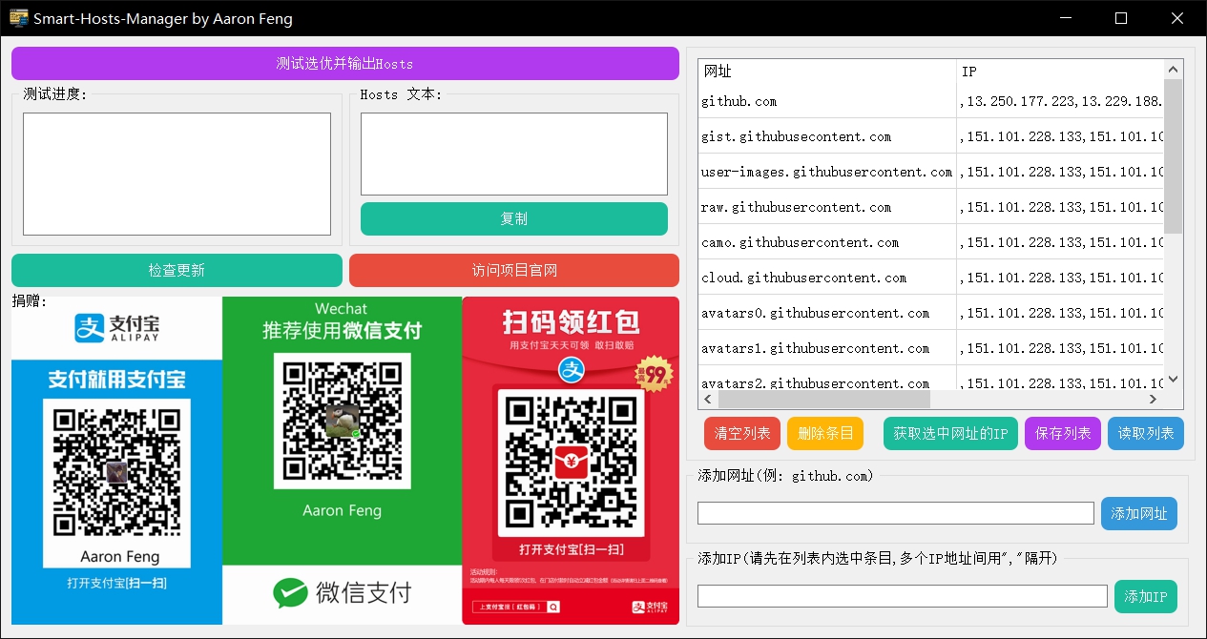Open 访问项目官网 project website button
The width and height of the screenshot is (1207, 639).
(513, 270)
